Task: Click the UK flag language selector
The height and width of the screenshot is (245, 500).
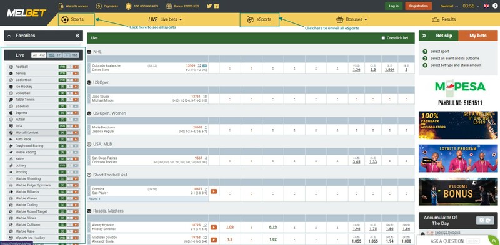Action: (x=486, y=6)
